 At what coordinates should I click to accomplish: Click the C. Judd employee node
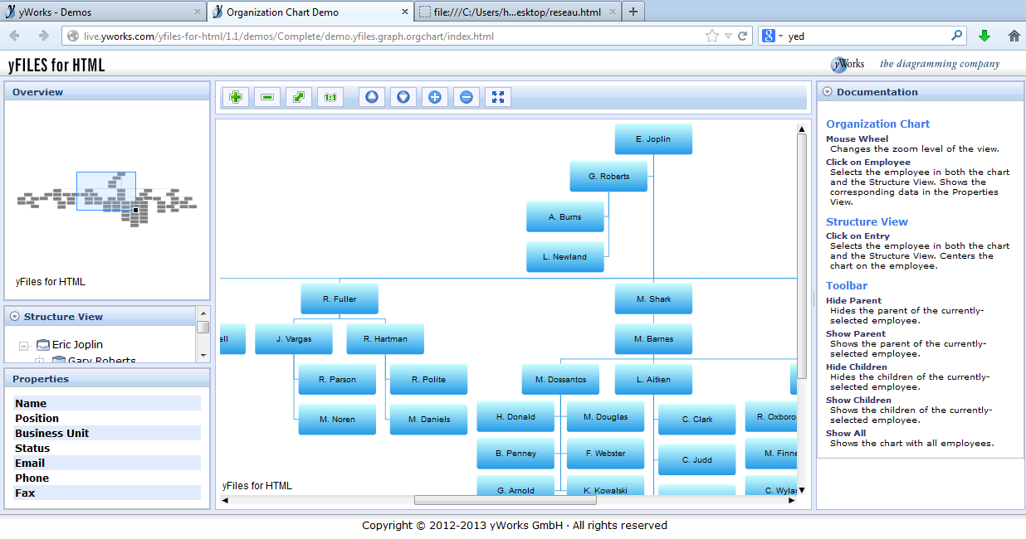(x=697, y=460)
